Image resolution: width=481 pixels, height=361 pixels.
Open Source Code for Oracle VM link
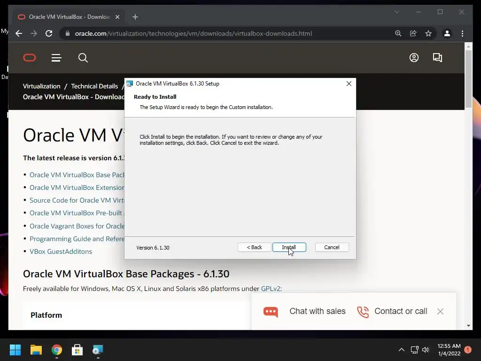[x=77, y=200]
